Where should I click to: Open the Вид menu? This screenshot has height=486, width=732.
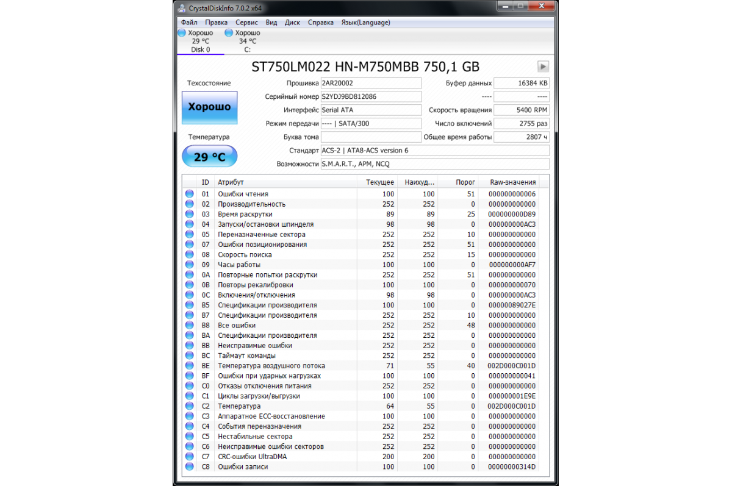[x=271, y=23]
